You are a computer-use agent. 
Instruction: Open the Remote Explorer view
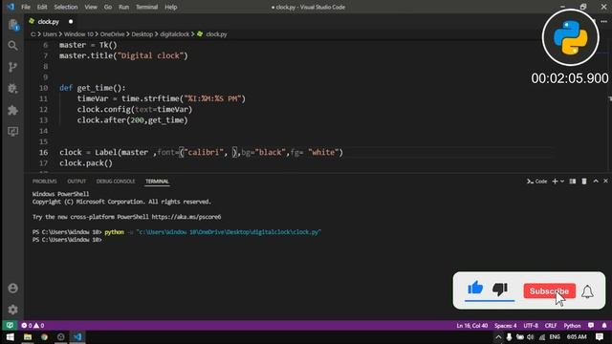pyautogui.click(x=12, y=132)
